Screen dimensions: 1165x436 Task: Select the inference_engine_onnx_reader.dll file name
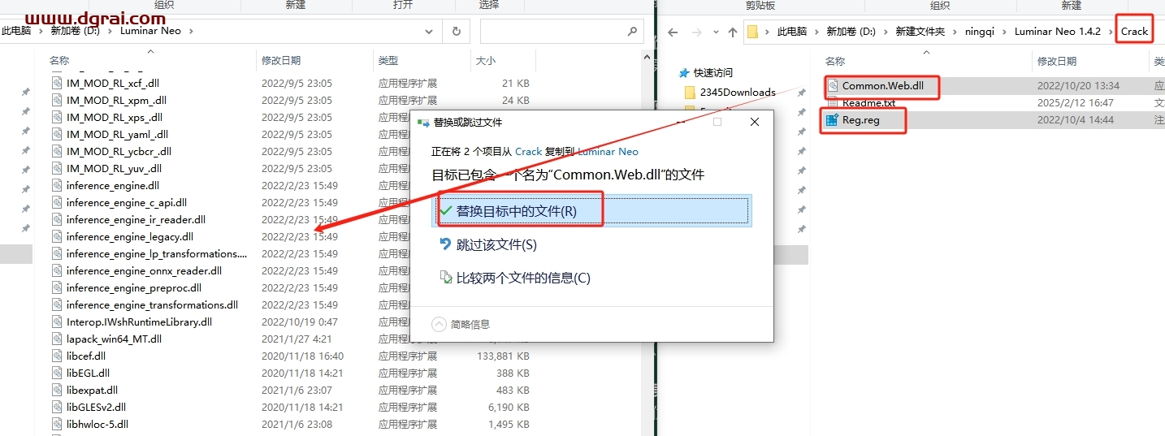pyautogui.click(x=144, y=270)
